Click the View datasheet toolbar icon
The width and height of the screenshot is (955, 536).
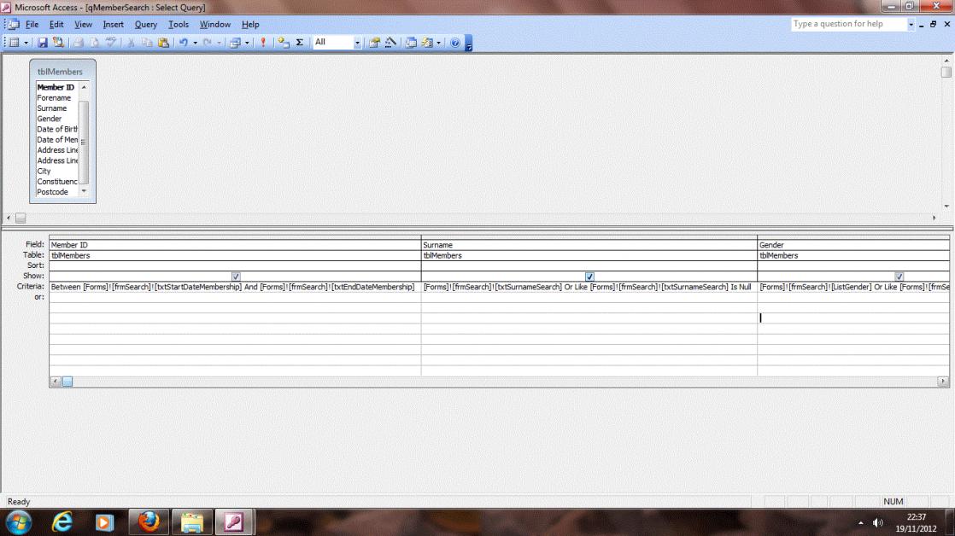click(14, 43)
